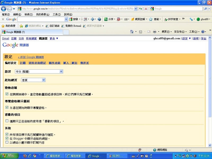
Task: Click the browser Back arrow button
Action: [x=3, y=9]
